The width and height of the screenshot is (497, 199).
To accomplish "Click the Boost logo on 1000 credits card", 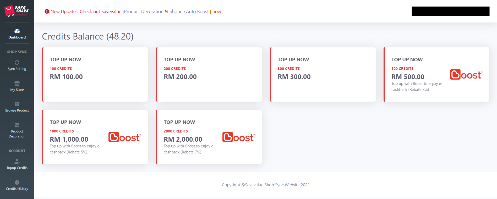I will pos(125,137).
